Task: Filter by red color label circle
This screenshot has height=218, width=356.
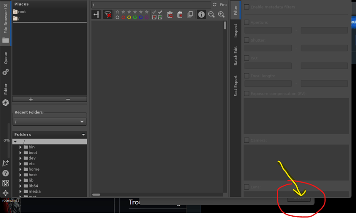Action: coord(123,17)
